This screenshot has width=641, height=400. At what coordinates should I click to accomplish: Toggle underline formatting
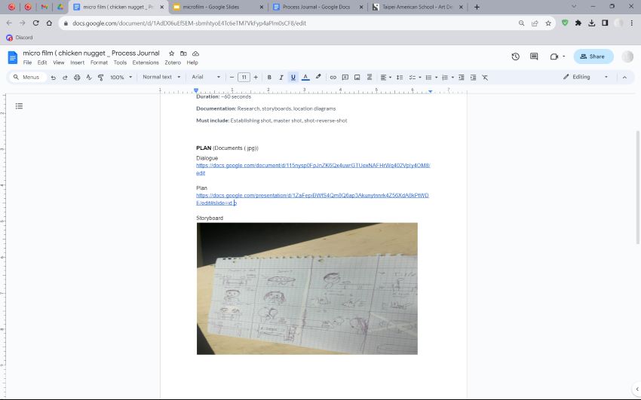point(293,77)
